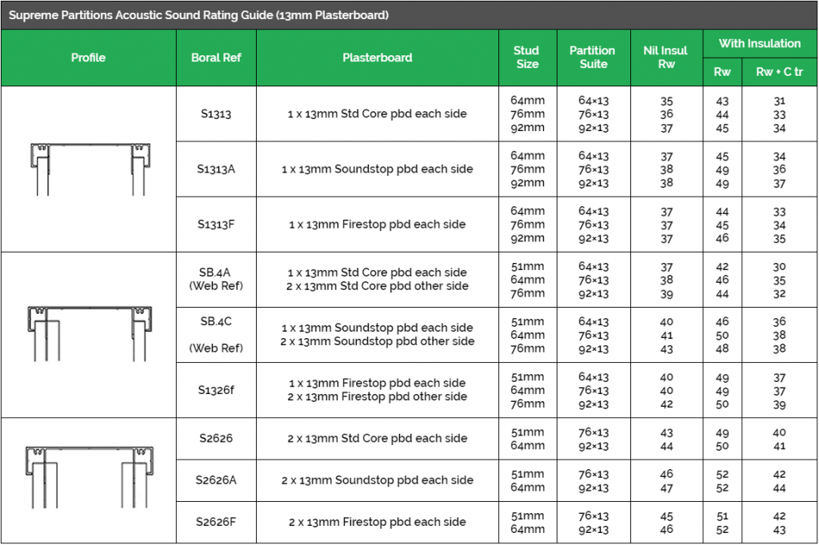Click the 'Plasterboard' column header

[x=378, y=58]
